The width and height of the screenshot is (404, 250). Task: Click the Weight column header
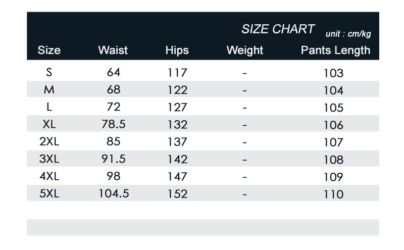coord(245,50)
